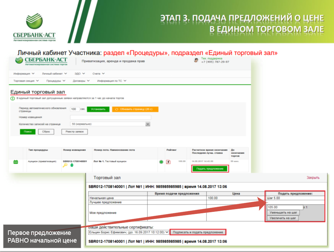Image resolution: width=334 pixels, height=252 pixels.
Task: Click the green status circle in lot row
Action: tap(161, 162)
